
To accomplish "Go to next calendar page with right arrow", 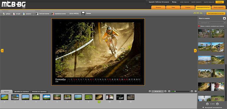I will tap(195, 51).
